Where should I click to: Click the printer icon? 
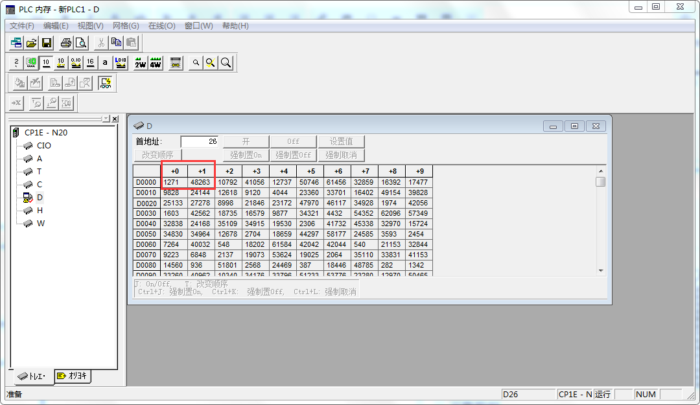[x=66, y=43]
